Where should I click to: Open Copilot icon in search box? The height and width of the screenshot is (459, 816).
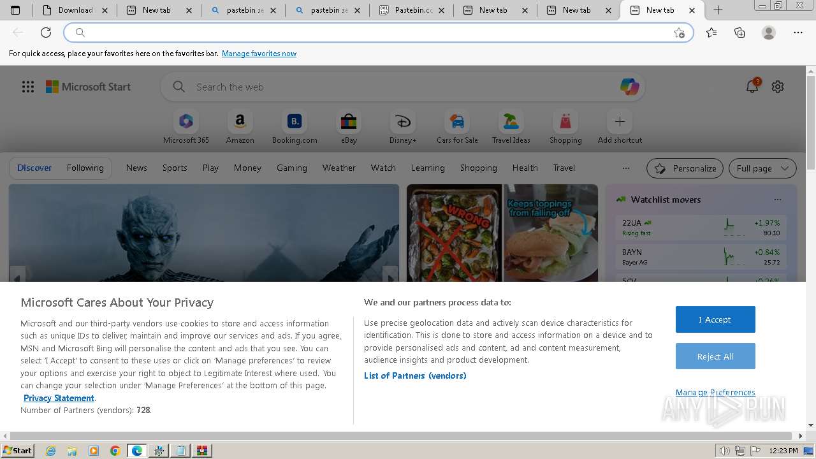click(629, 87)
